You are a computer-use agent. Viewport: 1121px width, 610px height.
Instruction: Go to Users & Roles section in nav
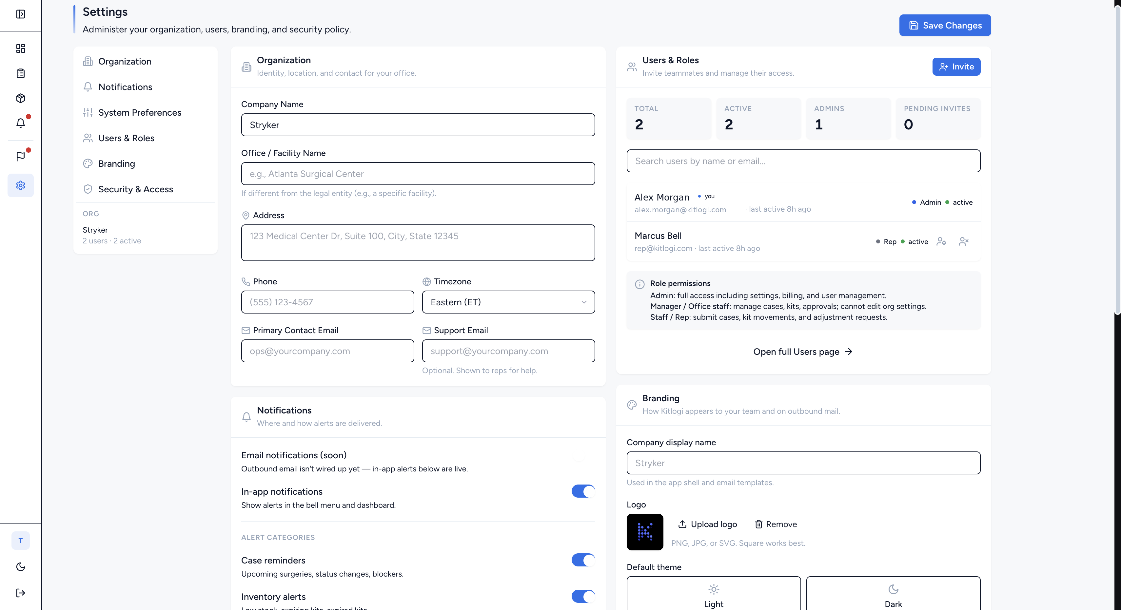pos(145,138)
